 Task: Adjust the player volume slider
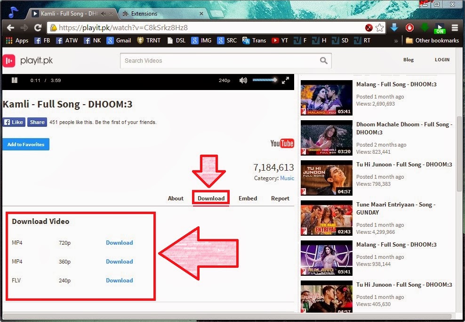click(265, 80)
